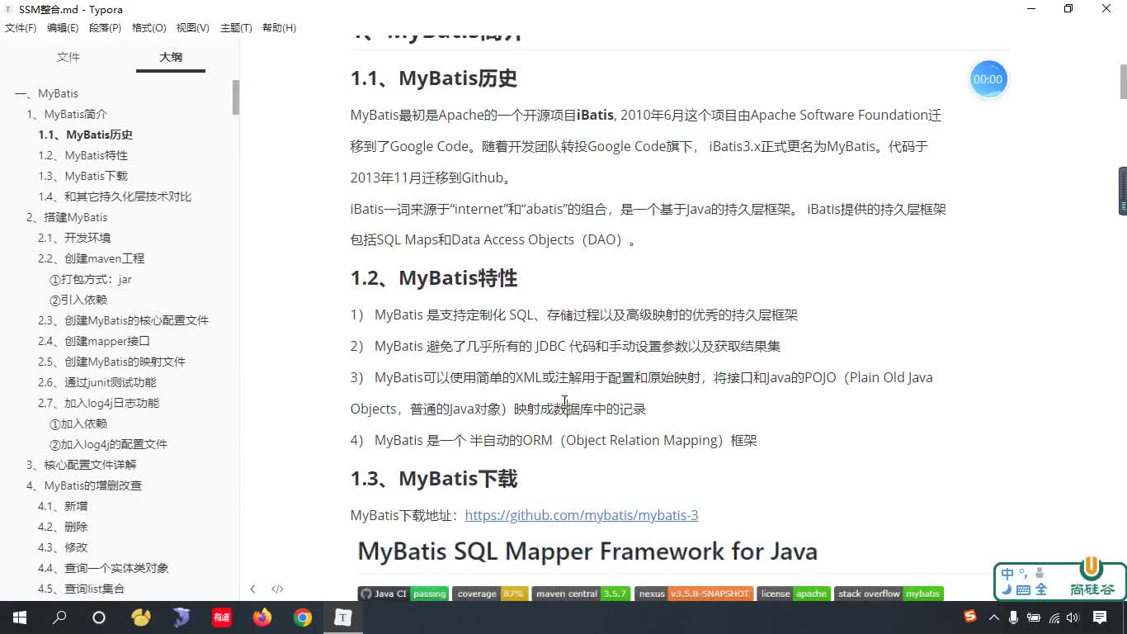Click the nexus SNAPSHOT badge
Screen dimensions: 1127x634
[694, 594]
